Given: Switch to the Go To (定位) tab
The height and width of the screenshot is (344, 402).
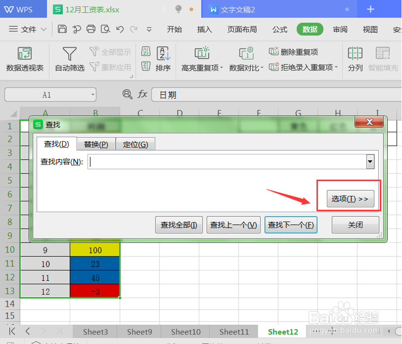Looking at the screenshot, I should coord(135,145).
